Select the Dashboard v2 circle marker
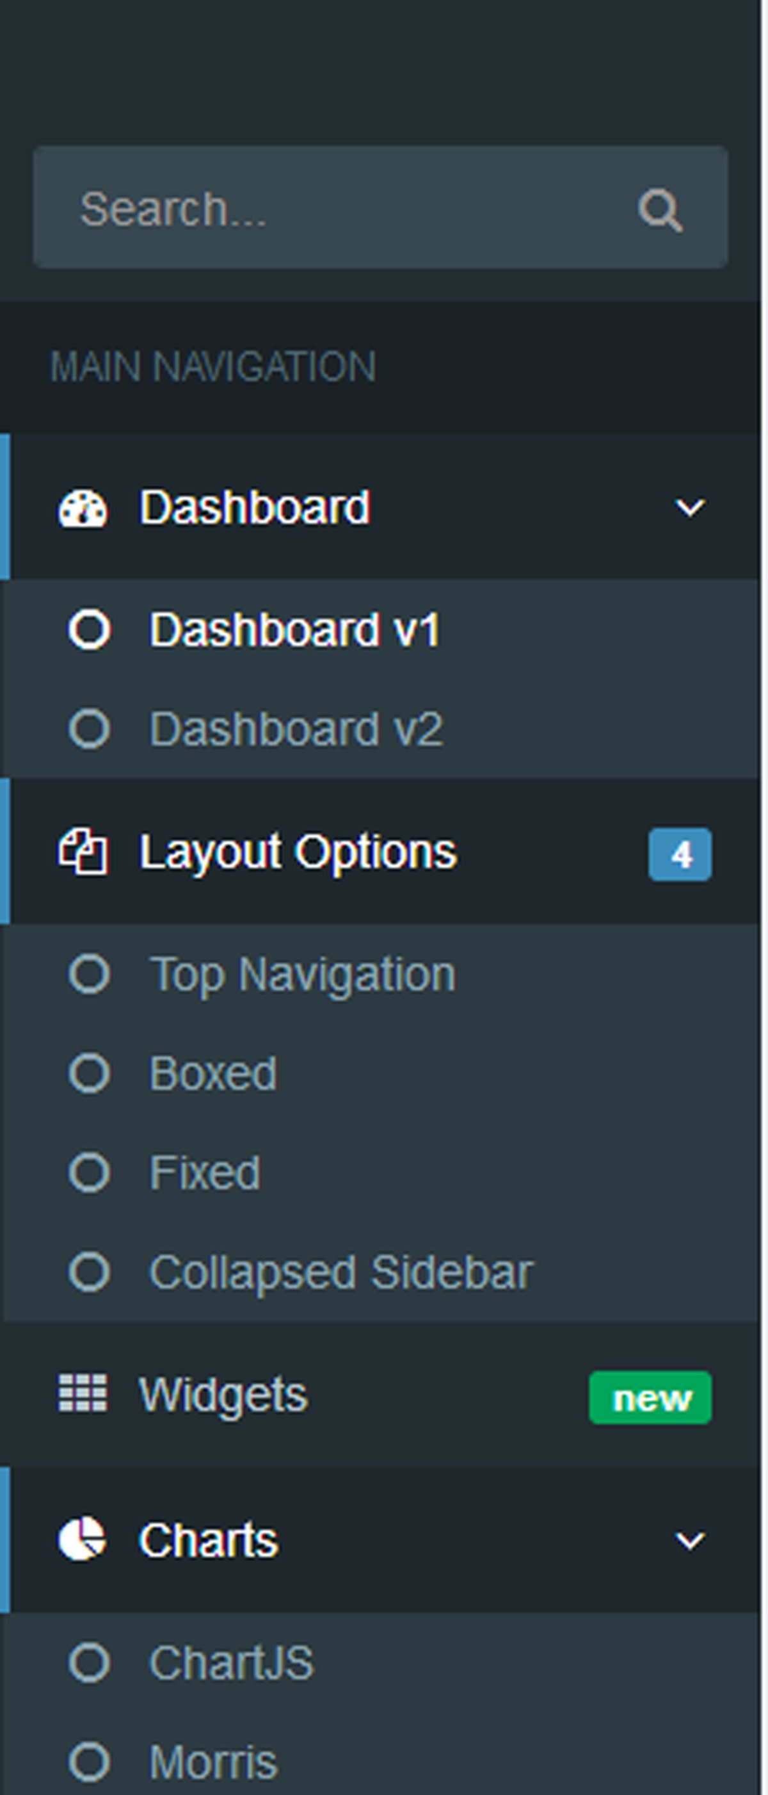This screenshot has width=768, height=1795. click(x=90, y=729)
